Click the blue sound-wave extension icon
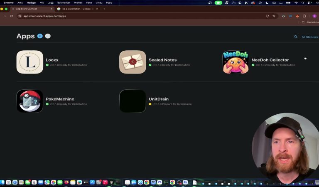The image size is (319, 187). tap(290, 16)
